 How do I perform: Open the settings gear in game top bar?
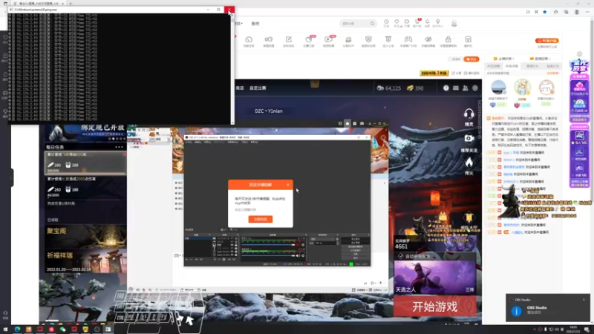click(475, 88)
